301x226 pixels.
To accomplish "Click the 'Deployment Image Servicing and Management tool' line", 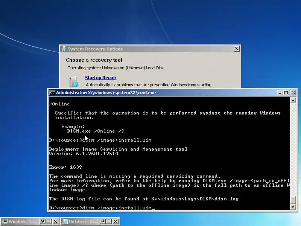I will pos(118,149).
